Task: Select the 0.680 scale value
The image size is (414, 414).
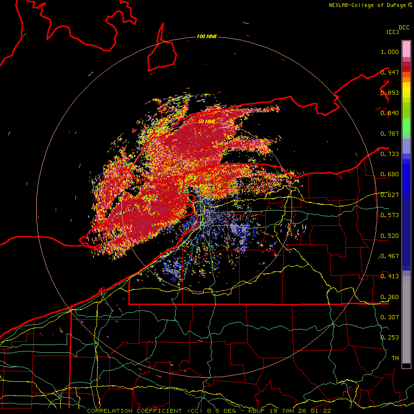Action: pos(390,174)
